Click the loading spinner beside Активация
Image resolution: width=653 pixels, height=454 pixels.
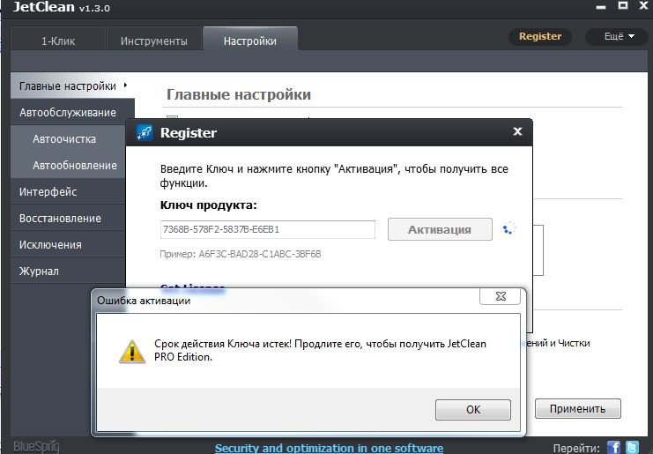tap(508, 229)
